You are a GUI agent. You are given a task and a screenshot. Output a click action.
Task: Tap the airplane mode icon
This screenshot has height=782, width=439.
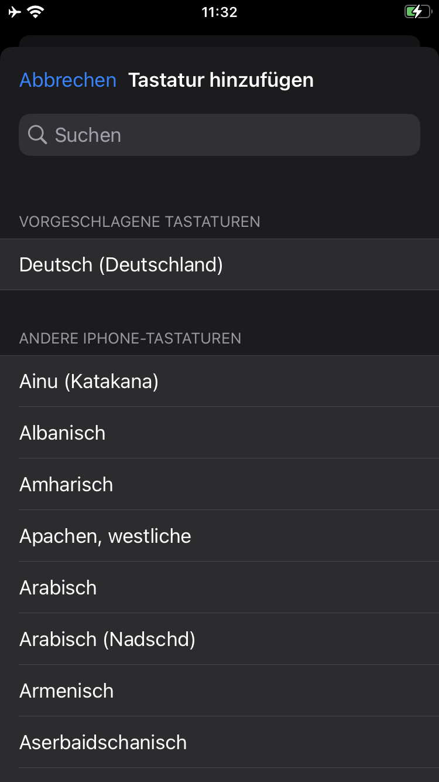pyautogui.click(x=16, y=10)
